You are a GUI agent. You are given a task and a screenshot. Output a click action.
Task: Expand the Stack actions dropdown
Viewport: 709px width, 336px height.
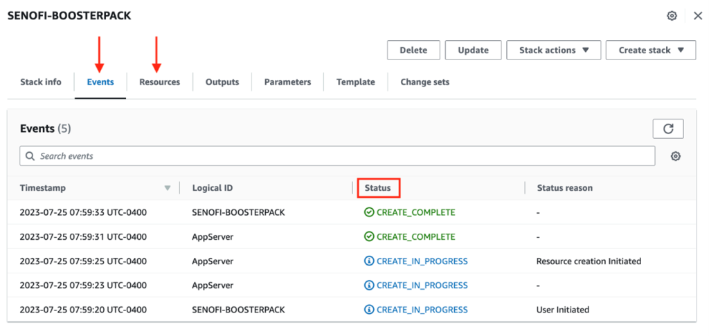pos(554,50)
